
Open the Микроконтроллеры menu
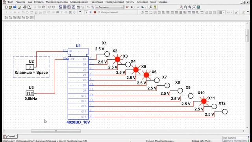57,2
